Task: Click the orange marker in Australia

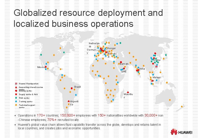Action: 170,100
